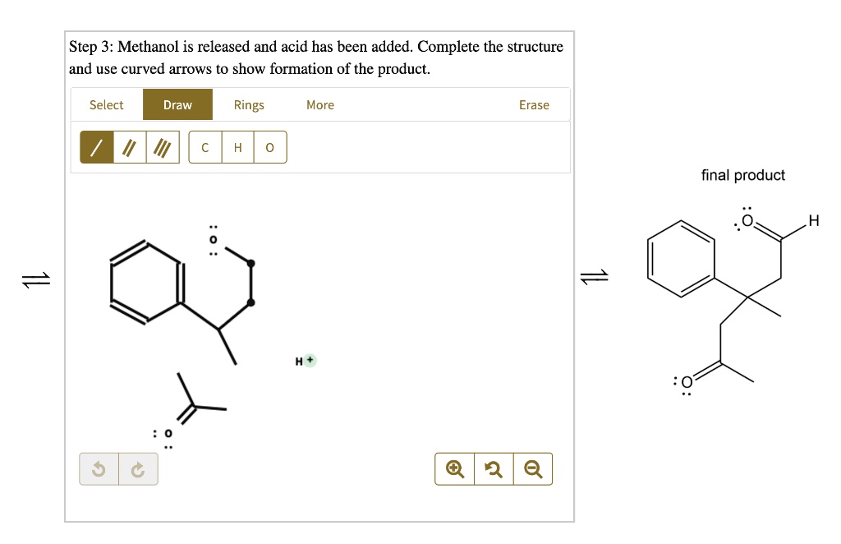Image resolution: width=841 pixels, height=544 pixels.
Task: Select the triple bond tool
Action: [x=162, y=147]
